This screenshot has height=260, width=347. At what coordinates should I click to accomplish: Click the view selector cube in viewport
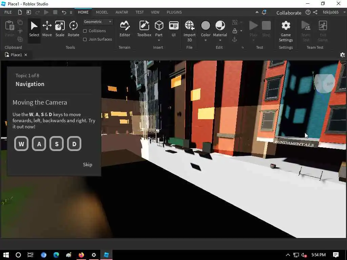pyautogui.click(x=324, y=84)
